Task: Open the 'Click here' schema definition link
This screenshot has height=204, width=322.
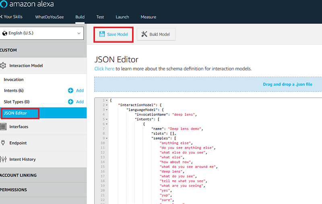Action: click(x=104, y=69)
